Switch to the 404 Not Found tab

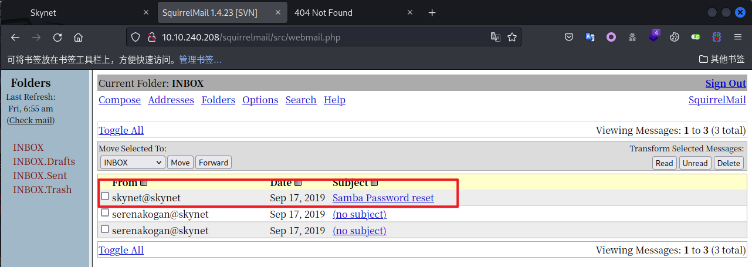[x=340, y=13]
